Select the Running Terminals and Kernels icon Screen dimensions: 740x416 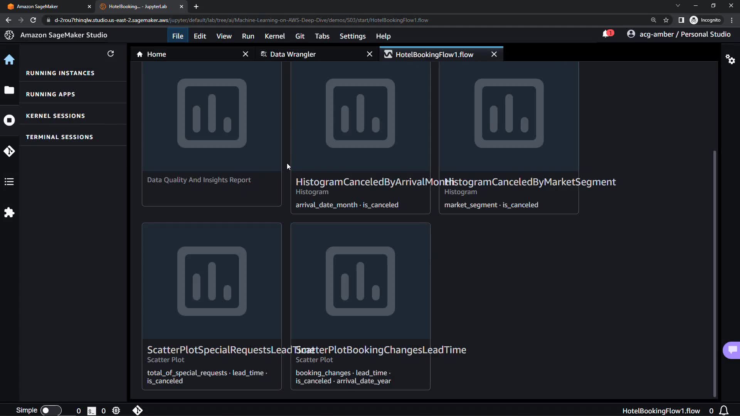[x=9, y=120]
